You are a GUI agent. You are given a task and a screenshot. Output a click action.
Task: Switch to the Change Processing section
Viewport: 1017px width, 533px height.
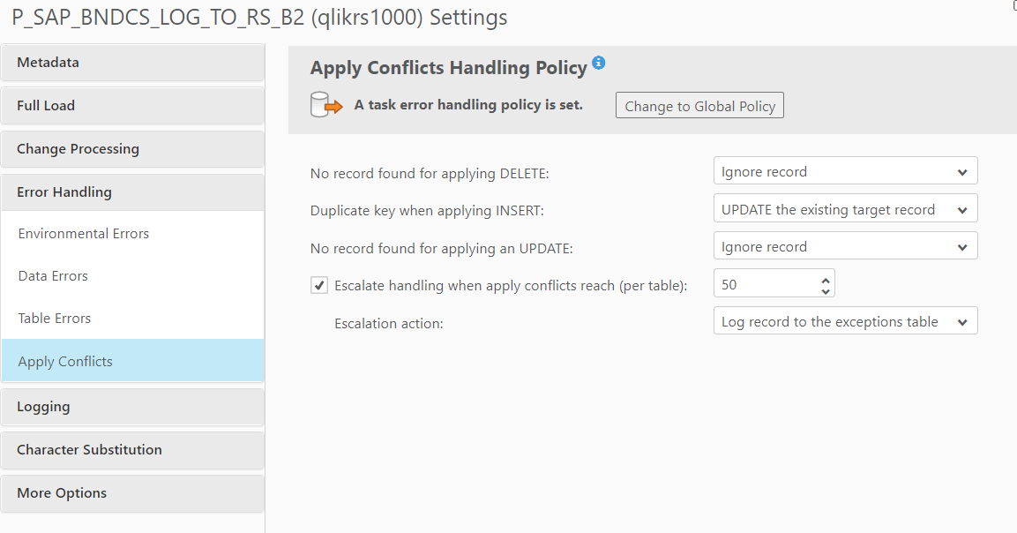click(132, 149)
